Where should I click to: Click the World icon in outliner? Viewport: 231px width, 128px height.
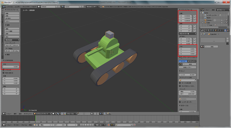pyautogui.click(x=205, y=18)
